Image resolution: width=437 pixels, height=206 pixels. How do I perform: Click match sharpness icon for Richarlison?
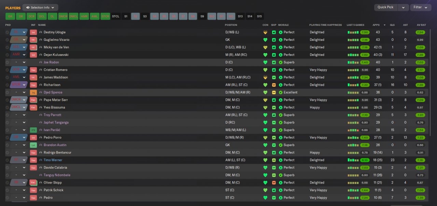coord(274,85)
